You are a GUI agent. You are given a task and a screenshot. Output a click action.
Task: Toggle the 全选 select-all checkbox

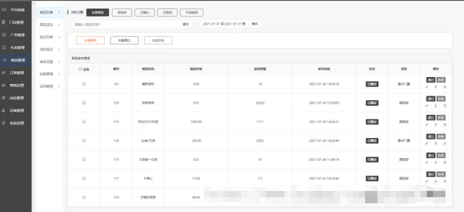click(x=80, y=69)
